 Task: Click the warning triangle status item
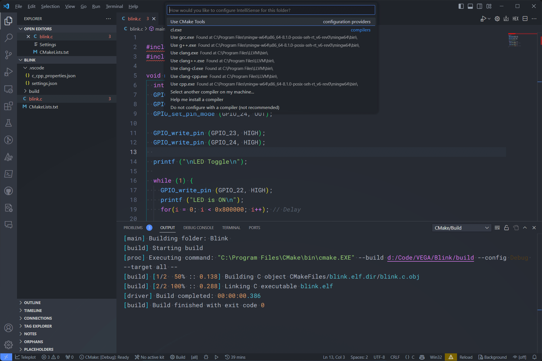tap(451, 357)
